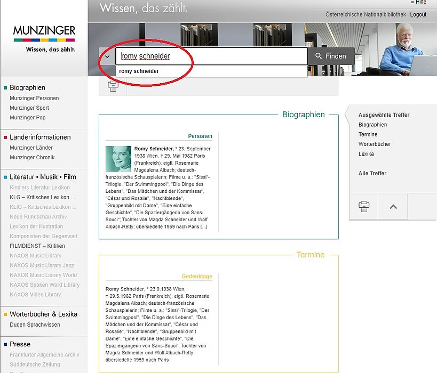The height and width of the screenshot is (373, 437).
Task: Open Frankfurter Allgemeine Archiv link
Action: click(x=45, y=355)
